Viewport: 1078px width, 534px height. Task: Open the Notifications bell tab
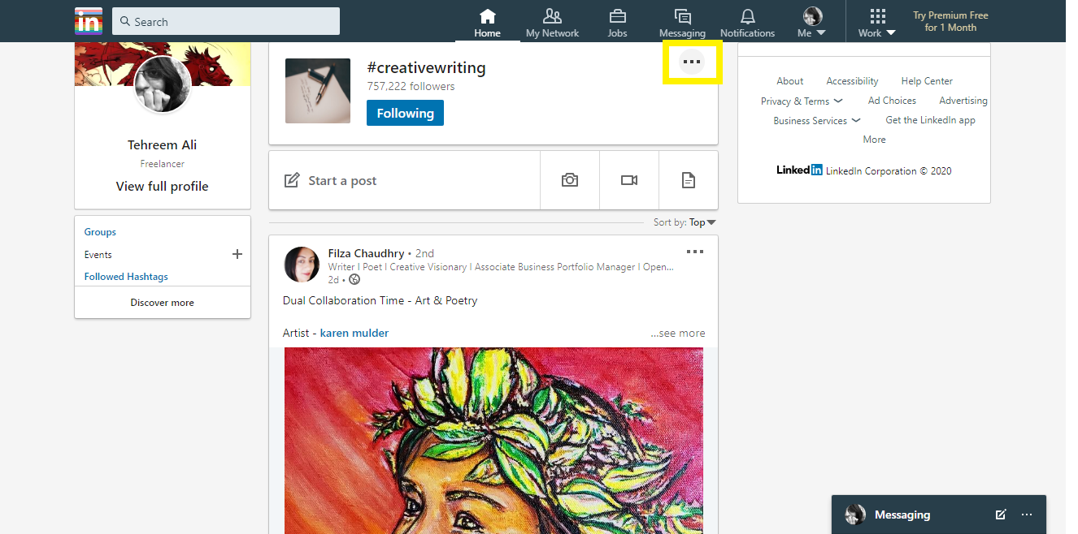[x=747, y=23]
